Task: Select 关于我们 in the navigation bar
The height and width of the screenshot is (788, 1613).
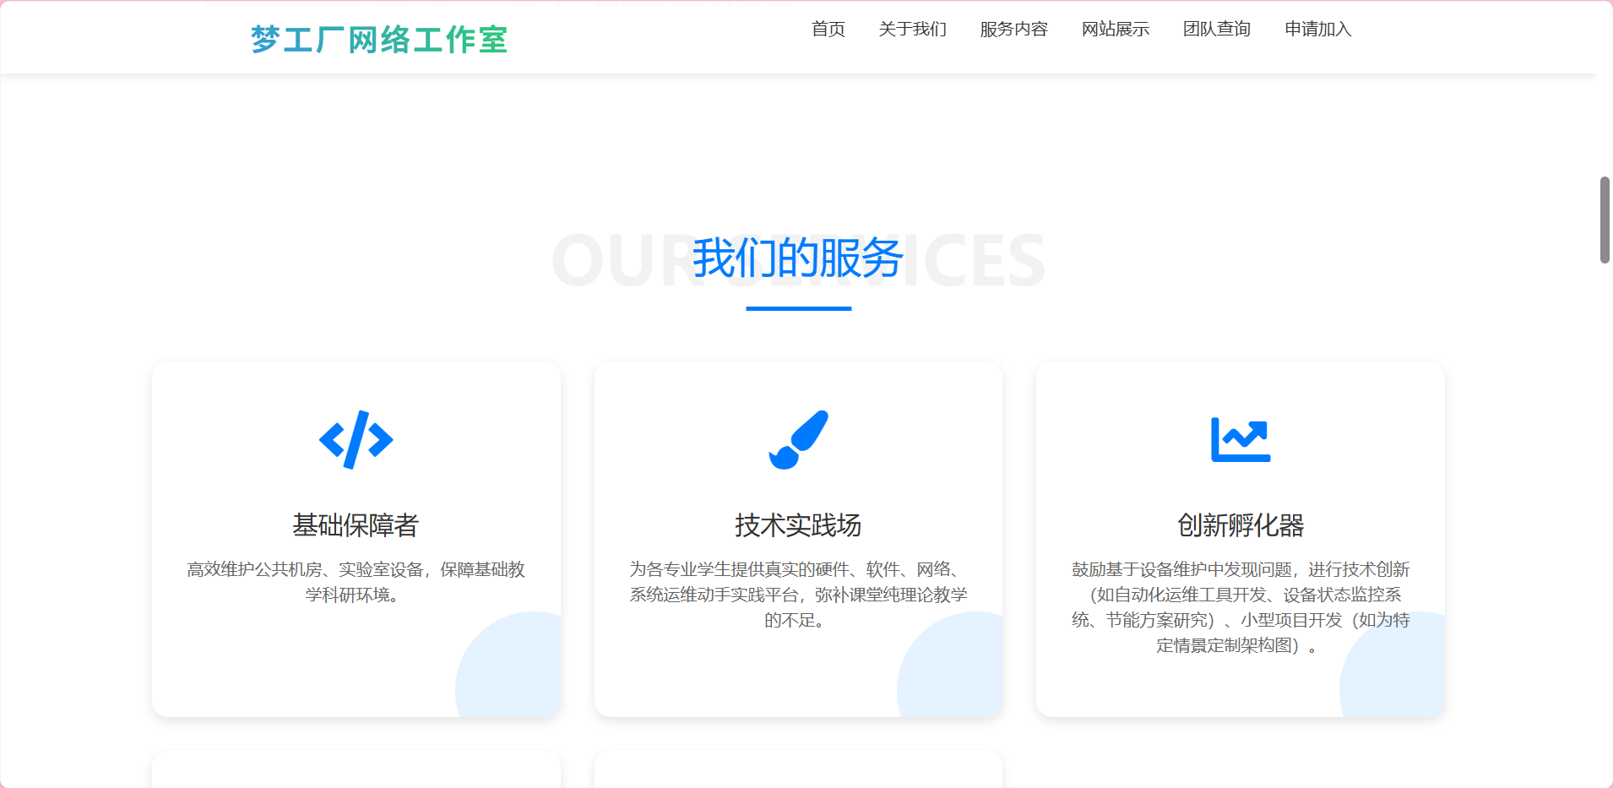Action: click(x=912, y=30)
